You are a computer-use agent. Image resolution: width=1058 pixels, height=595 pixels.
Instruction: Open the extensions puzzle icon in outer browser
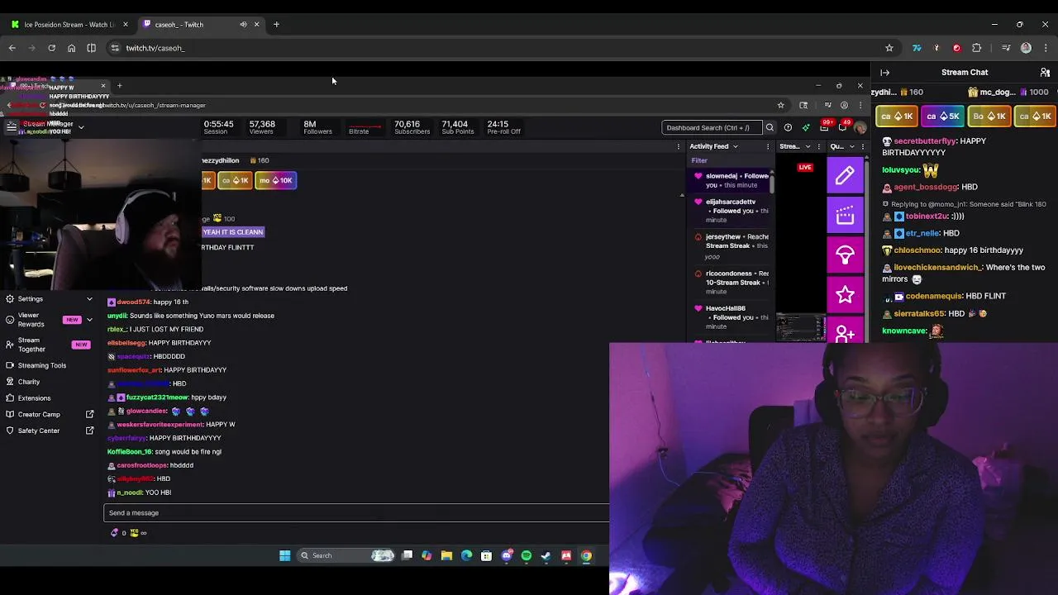pos(976,48)
